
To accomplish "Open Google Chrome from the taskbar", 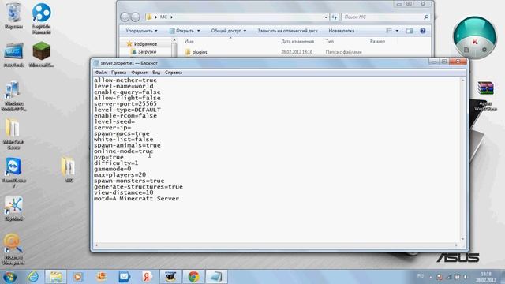I will click(193, 277).
